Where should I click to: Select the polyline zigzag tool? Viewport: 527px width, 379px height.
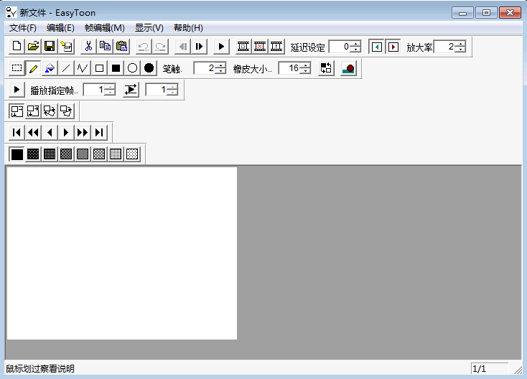[83, 68]
